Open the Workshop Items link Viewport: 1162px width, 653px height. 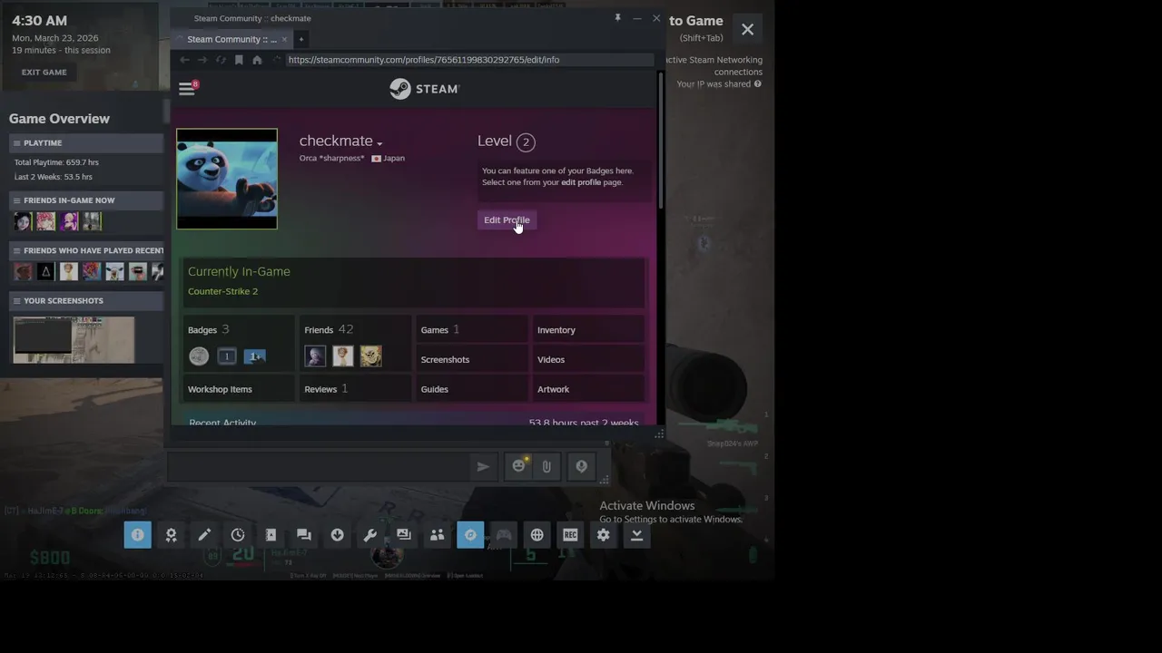[220, 389]
